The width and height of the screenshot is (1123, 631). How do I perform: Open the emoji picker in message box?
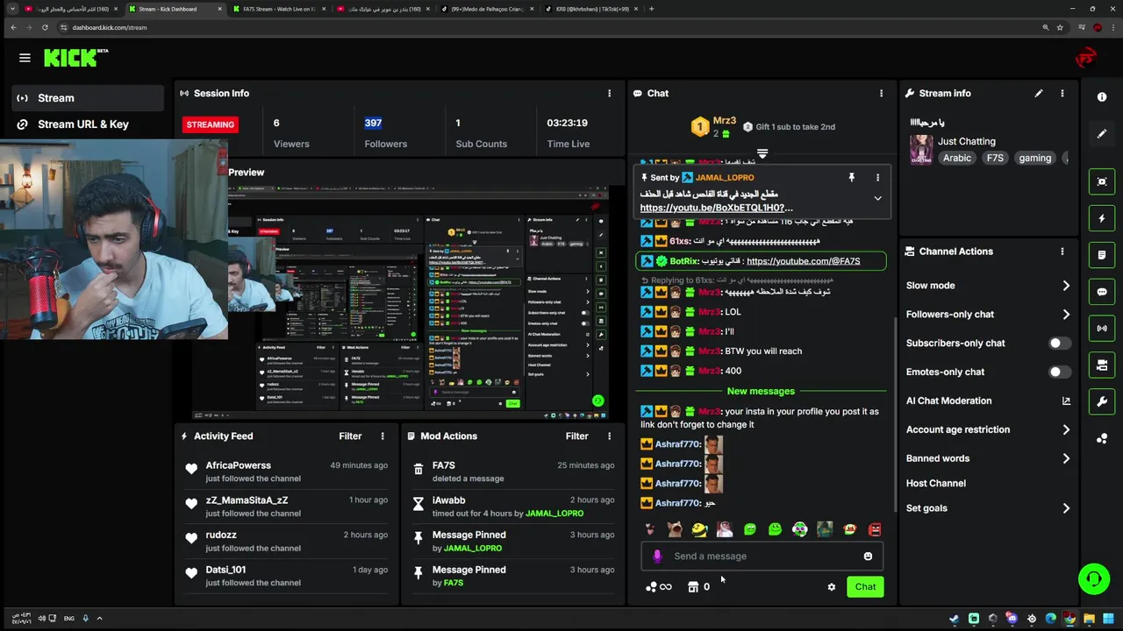pos(868,556)
